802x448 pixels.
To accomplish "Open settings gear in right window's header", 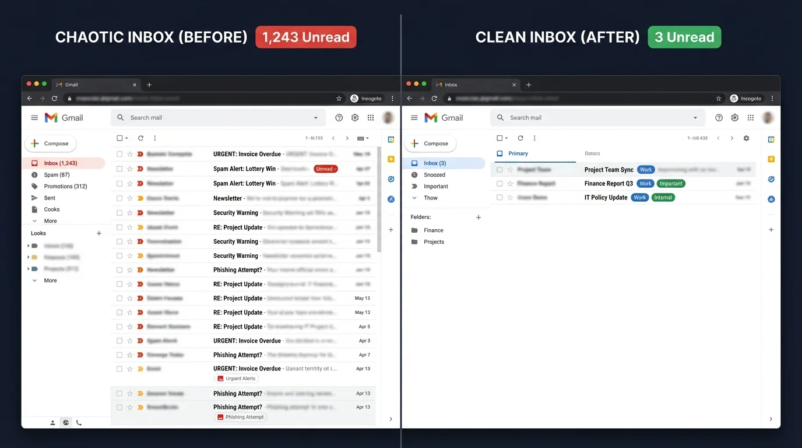I will click(x=734, y=118).
